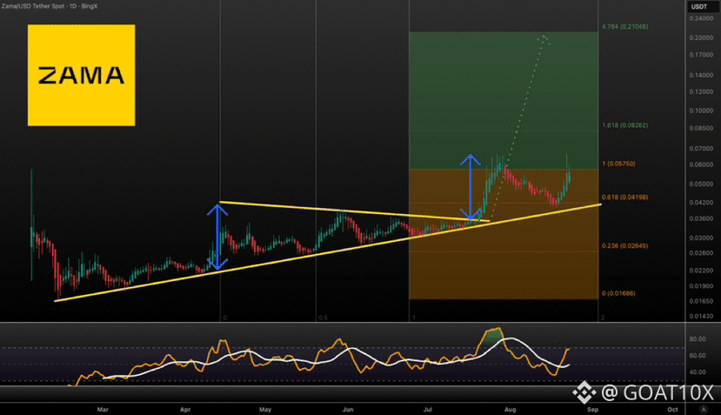Click the RSI 60.00 scale label
This screenshot has height=415, width=721.
[x=698, y=356]
